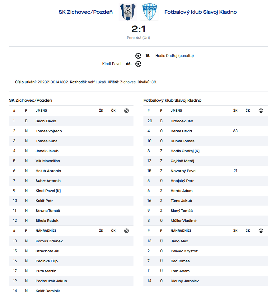Click substitution icon in Kladno starters header
Screen dimensions: 276x293
261,111
